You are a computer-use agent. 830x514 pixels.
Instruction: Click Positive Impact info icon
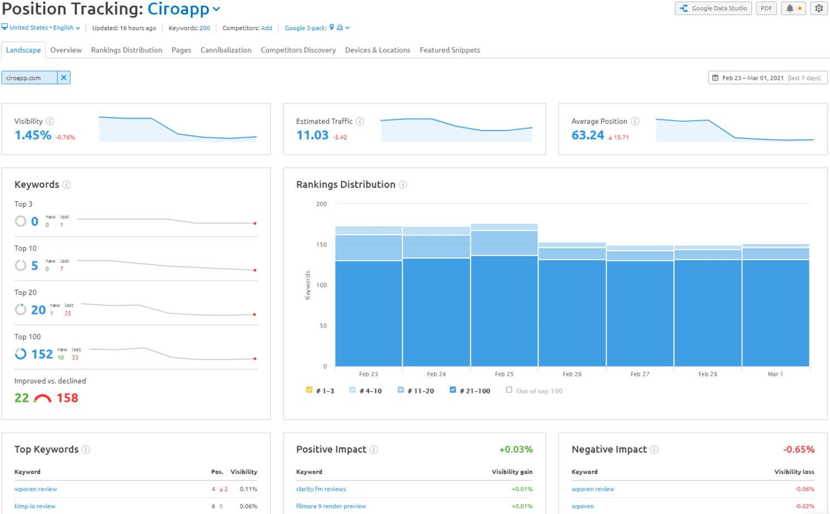(374, 449)
